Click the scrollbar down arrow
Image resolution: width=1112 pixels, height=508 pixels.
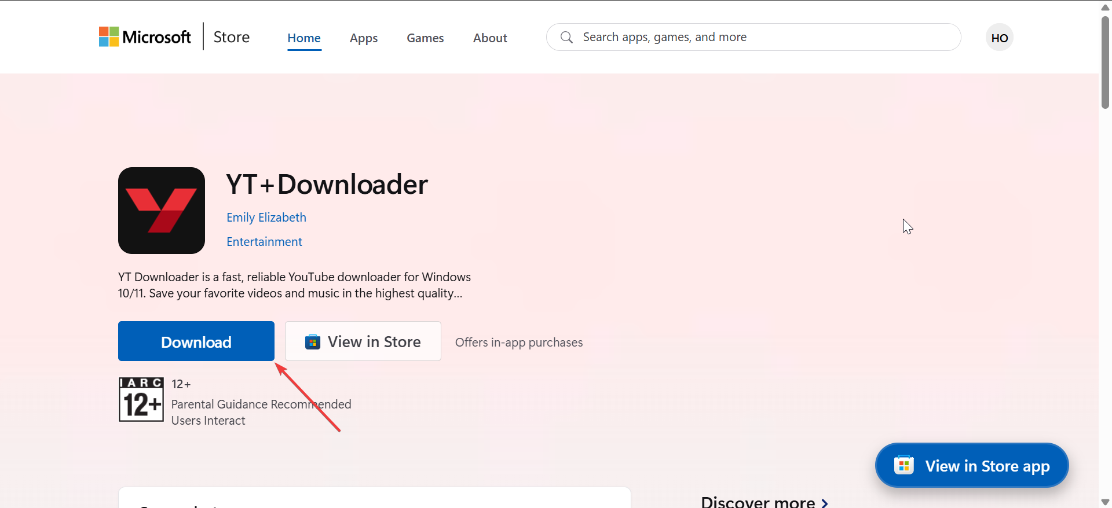pos(1105,502)
